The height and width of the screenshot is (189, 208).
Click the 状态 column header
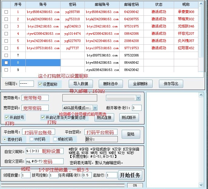coord(159,5)
